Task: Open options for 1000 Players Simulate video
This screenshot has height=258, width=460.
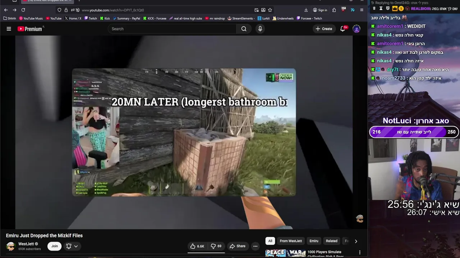Action: click(360, 252)
